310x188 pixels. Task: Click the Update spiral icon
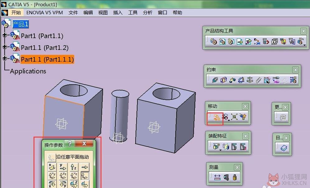(x=283, y=118)
